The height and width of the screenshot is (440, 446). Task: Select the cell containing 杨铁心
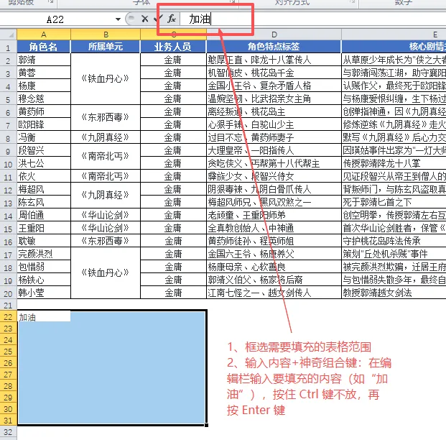click(44, 280)
